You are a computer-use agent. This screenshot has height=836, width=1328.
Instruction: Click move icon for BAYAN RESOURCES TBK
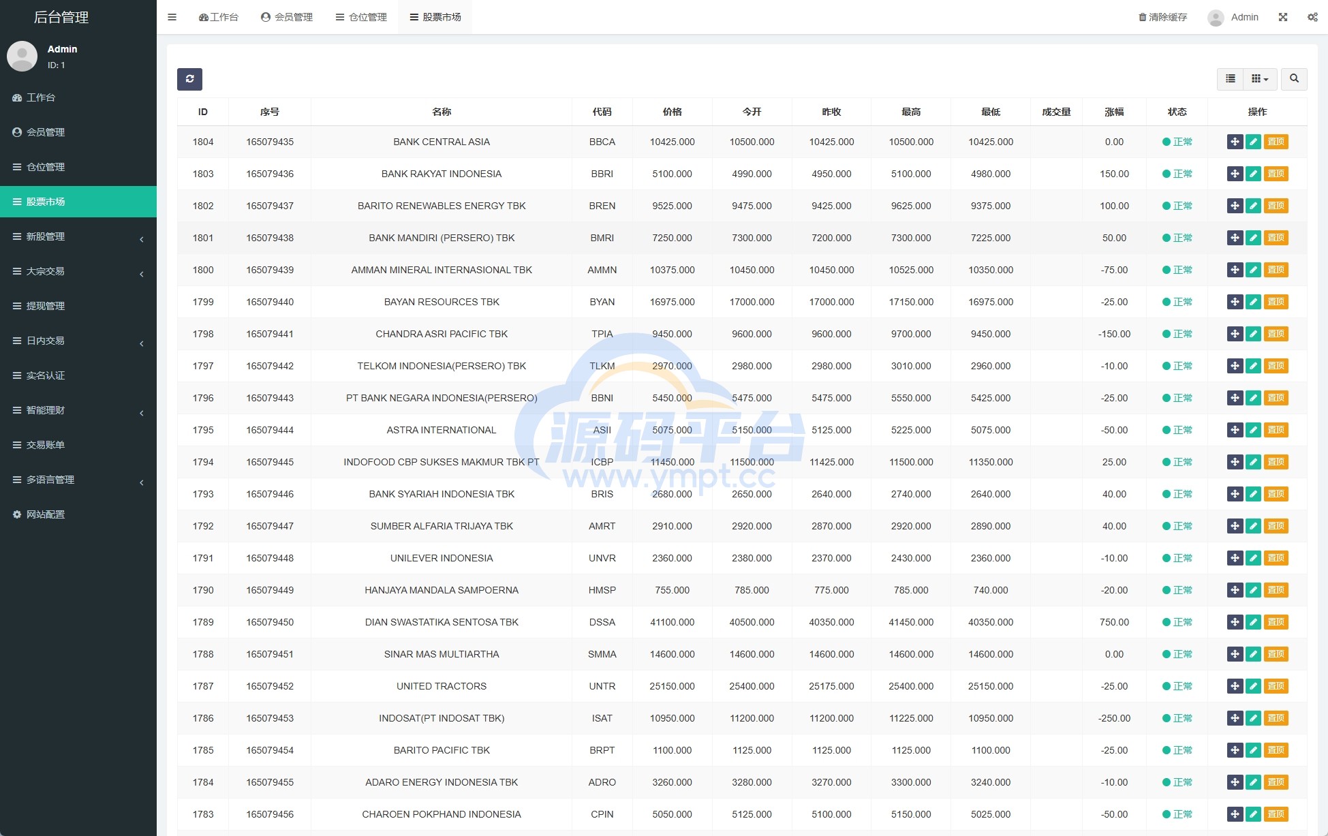click(1235, 302)
